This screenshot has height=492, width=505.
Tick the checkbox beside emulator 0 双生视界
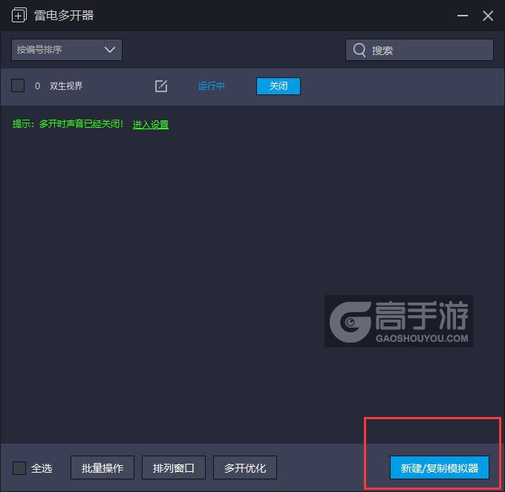(x=18, y=85)
